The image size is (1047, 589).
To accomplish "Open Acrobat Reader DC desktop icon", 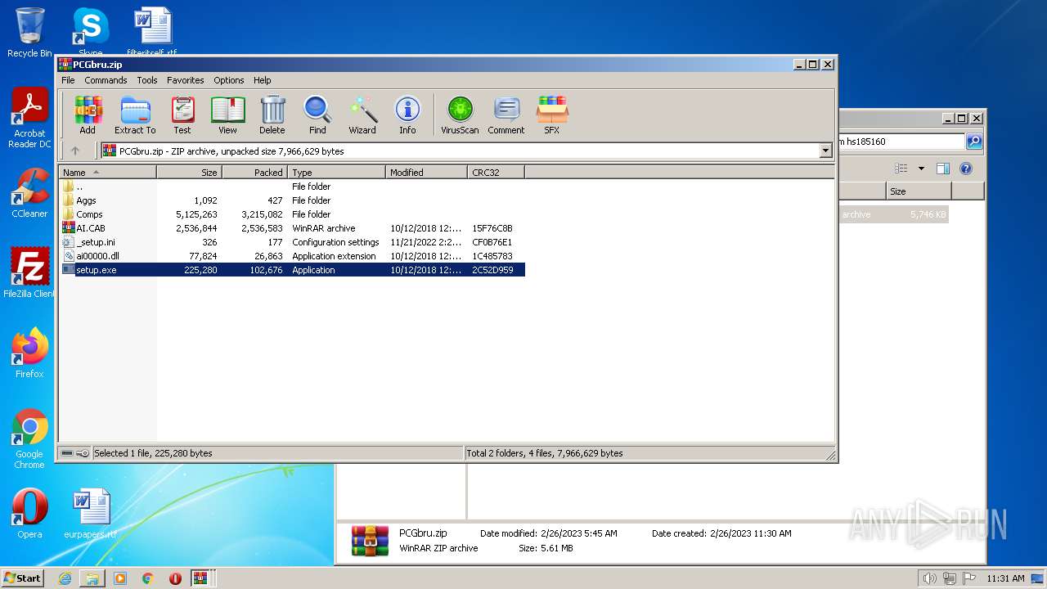I will point(29,119).
